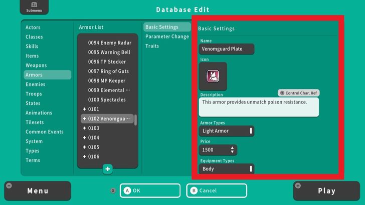Switch to the Traits tab
Viewport: 365px width, 205px height.
point(152,46)
